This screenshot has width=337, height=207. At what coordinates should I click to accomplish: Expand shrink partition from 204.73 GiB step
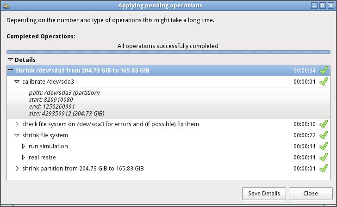click(x=17, y=169)
